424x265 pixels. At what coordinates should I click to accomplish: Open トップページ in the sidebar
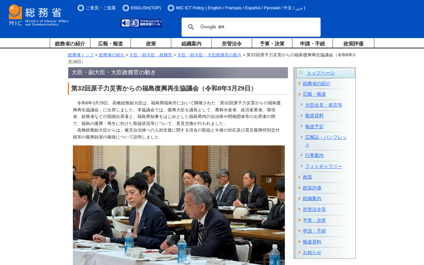321,73
